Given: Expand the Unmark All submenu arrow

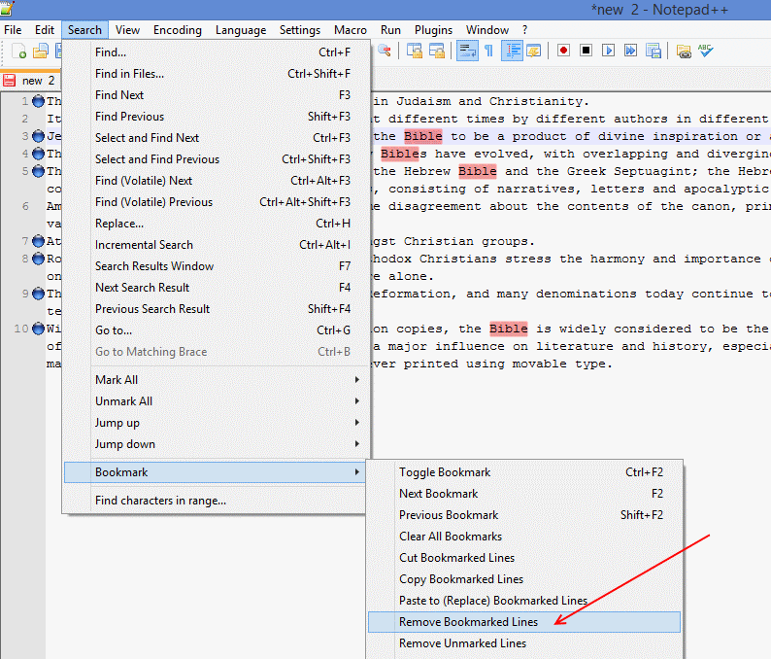Looking at the screenshot, I should [x=357, y=401].
